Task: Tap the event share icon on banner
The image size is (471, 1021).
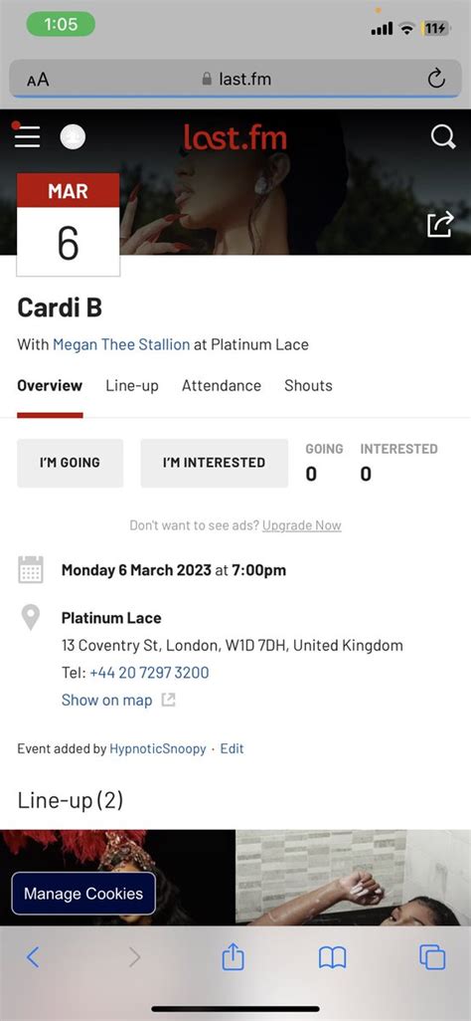Action: pyautogui.click(x=440, y=225)
